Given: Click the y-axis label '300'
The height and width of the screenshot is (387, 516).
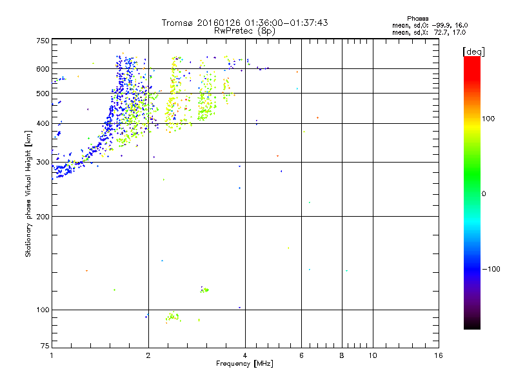Looking at the screenshot, I should pos(43,162).
